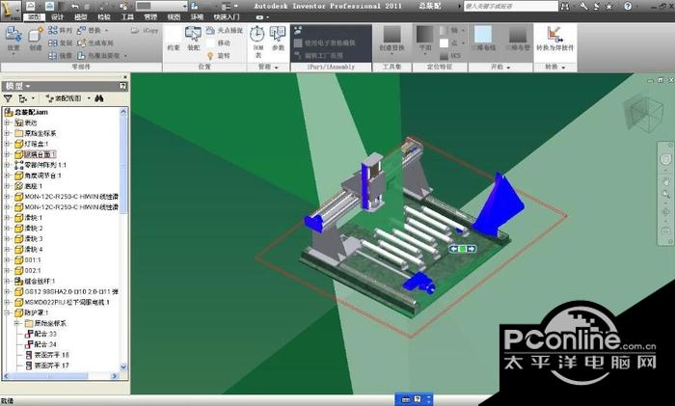Click the Constrain (约束) button
The height and width of the screenshot is (406, 675).
tap(173, 41)
